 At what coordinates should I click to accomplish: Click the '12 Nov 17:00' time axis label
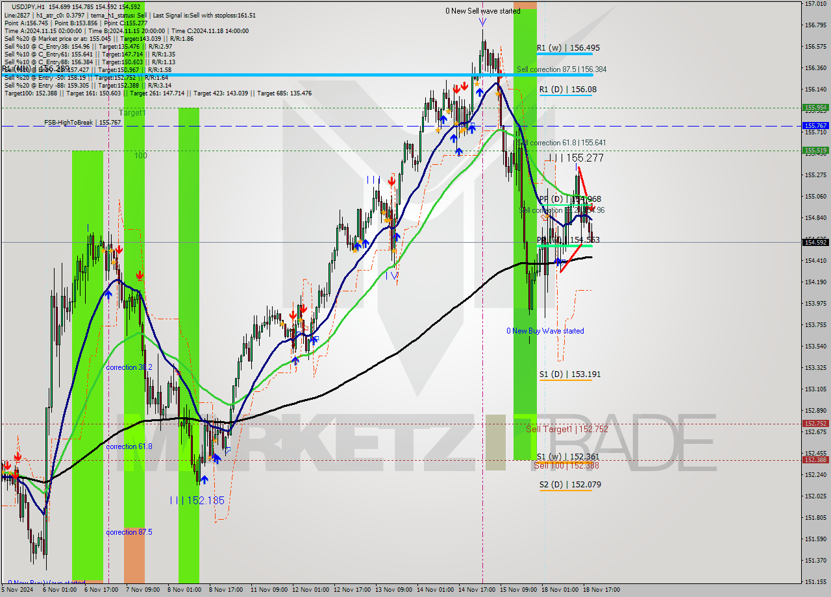[352, 590]
